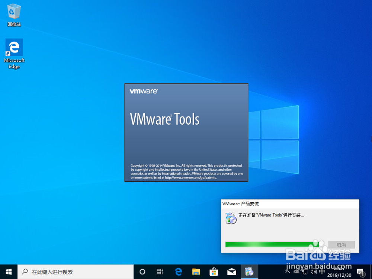Click the VMware Tools splash title

(165, 119)
